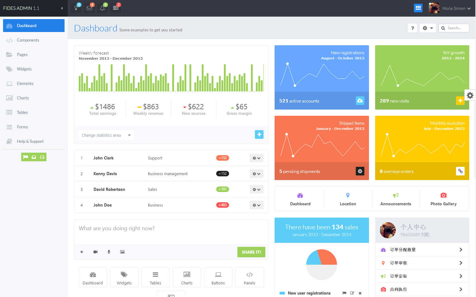
Task: Open Components in the sidebar menu
Action: pos(34,40)
